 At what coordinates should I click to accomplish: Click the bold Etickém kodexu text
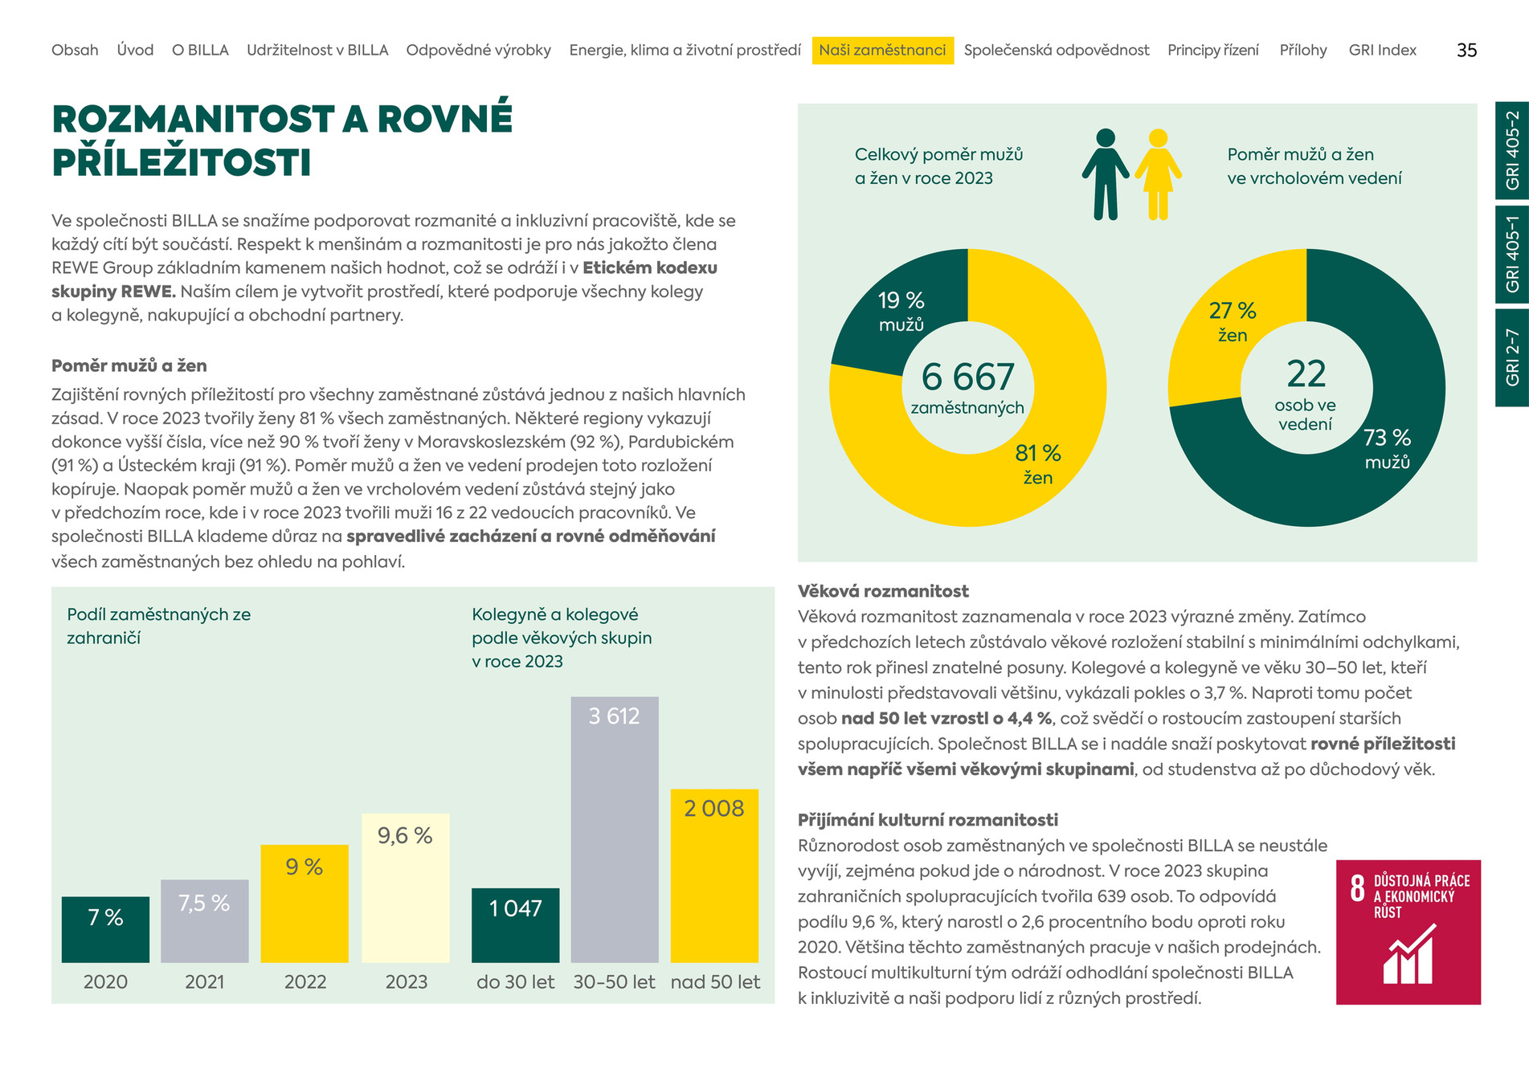[650, 267]
